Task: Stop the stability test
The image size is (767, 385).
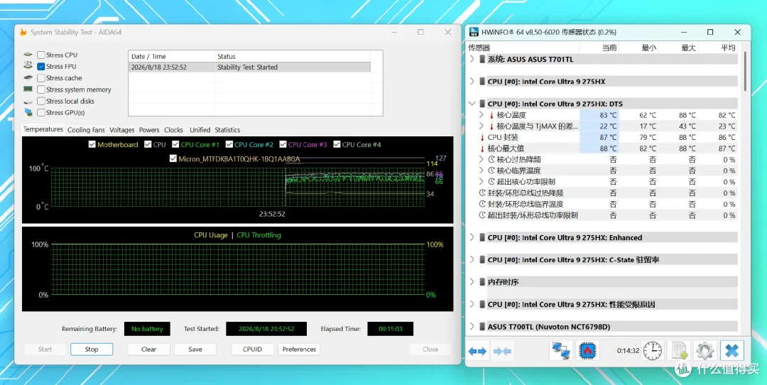Action: click(92, 349)
